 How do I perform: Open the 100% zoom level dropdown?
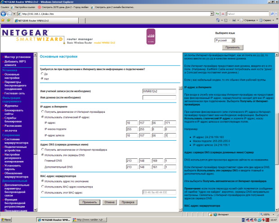coord(274,214)
